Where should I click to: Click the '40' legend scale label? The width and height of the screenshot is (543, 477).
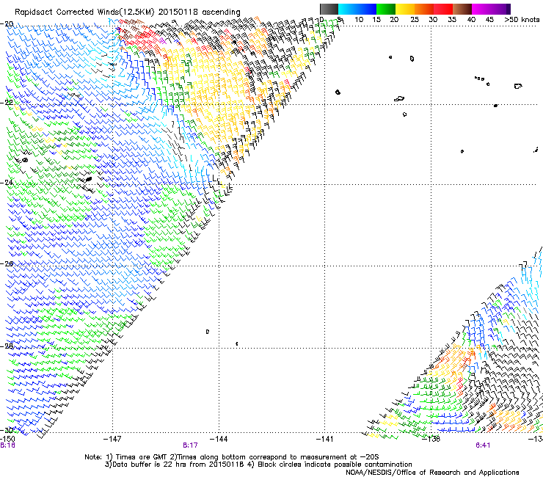coord(471,19)
